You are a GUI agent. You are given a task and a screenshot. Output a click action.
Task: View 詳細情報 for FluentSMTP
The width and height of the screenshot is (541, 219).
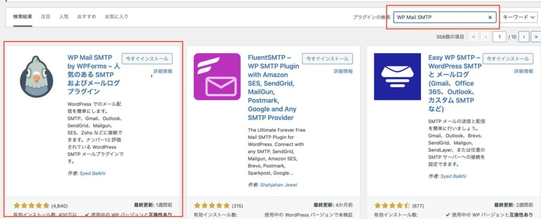coord(343,71)
